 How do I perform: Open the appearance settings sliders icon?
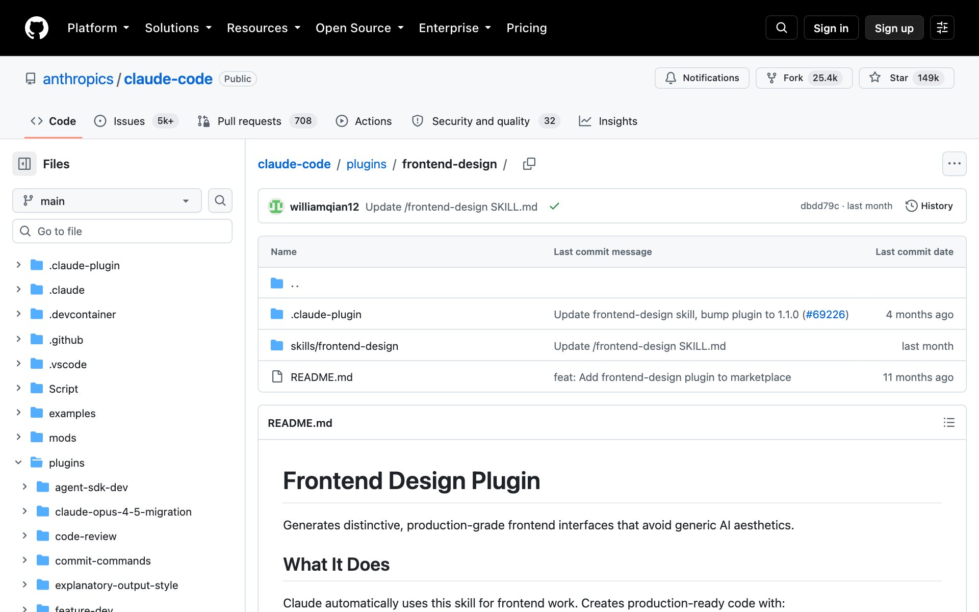[942, 28]
